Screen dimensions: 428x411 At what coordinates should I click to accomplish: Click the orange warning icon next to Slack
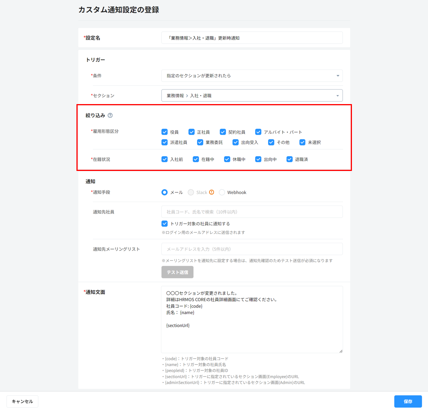[x=211, y=192]
